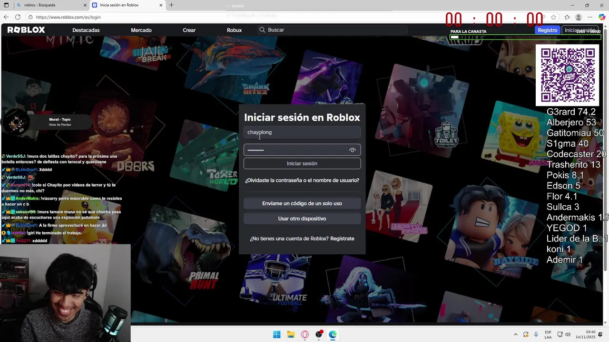609x342 pixels.
Task: Click the sync update tray icon
Action: (x=526, y=334)
